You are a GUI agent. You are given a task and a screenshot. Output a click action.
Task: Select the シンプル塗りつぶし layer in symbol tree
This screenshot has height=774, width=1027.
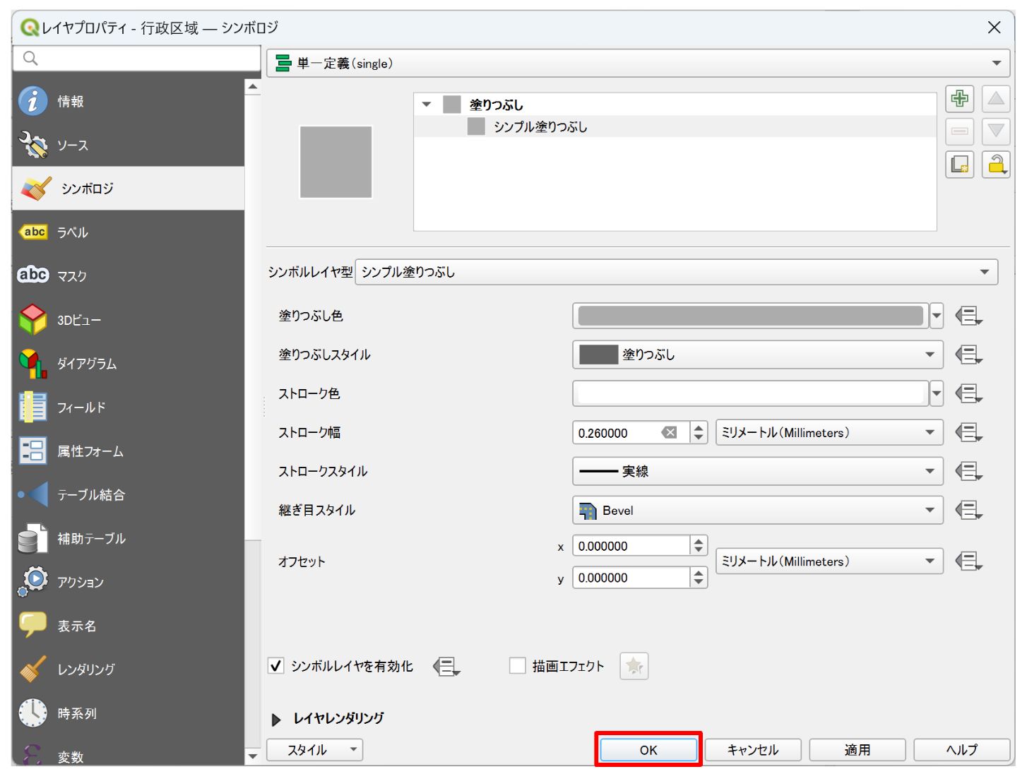coord(540,127)
